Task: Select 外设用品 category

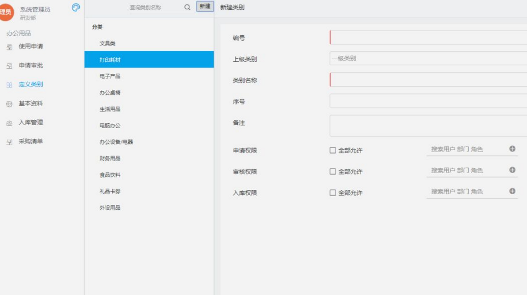Action: 149,208
